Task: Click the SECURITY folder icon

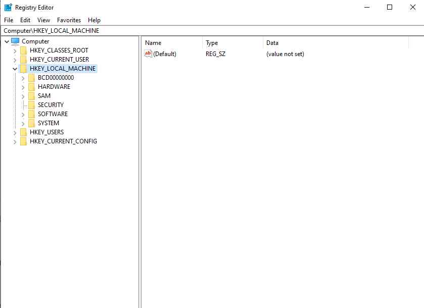Action: [32, 105]
